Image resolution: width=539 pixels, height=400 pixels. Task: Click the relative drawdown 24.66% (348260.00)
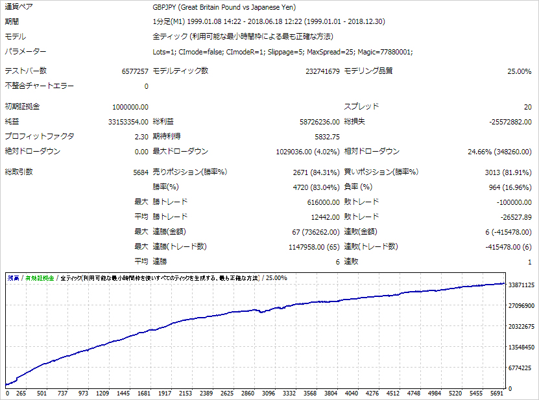coord(499,152)
